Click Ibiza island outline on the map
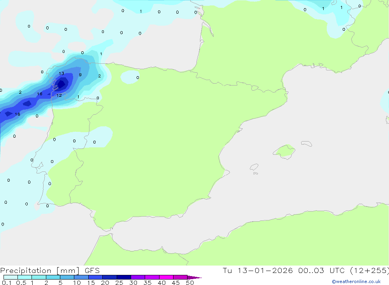 [254, 167]
